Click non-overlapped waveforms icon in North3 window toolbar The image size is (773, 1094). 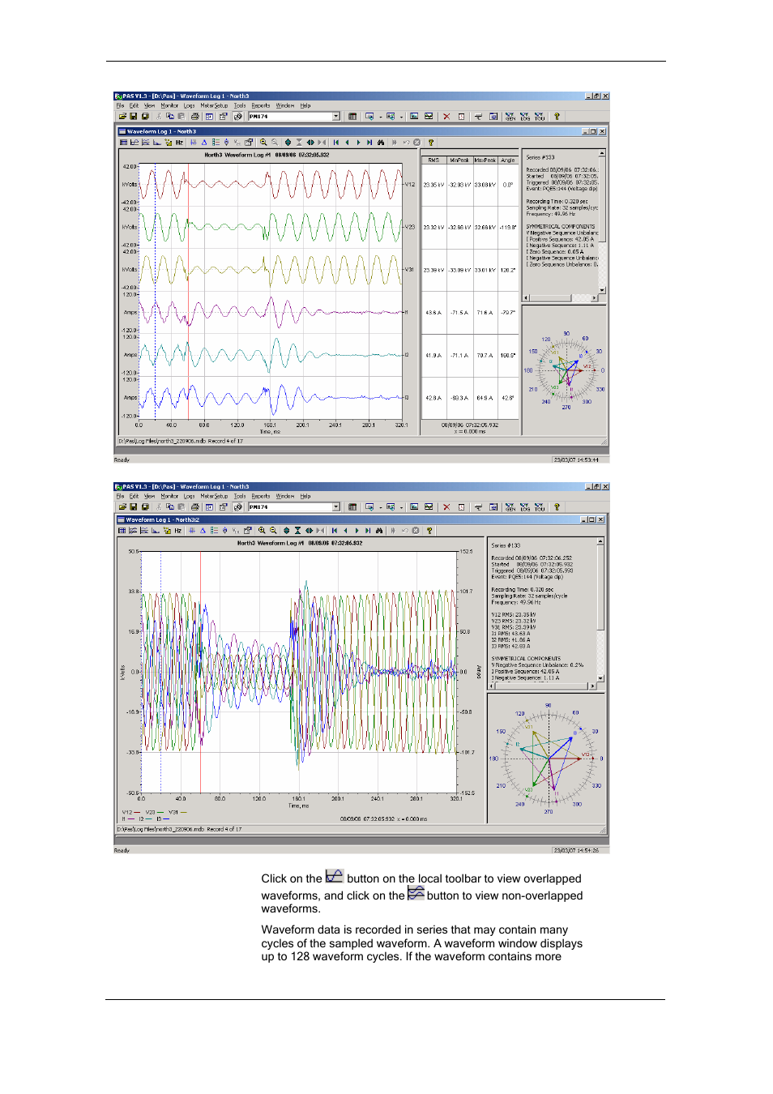(x=146, y=143)
